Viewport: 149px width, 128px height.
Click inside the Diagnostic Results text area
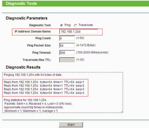63,93
